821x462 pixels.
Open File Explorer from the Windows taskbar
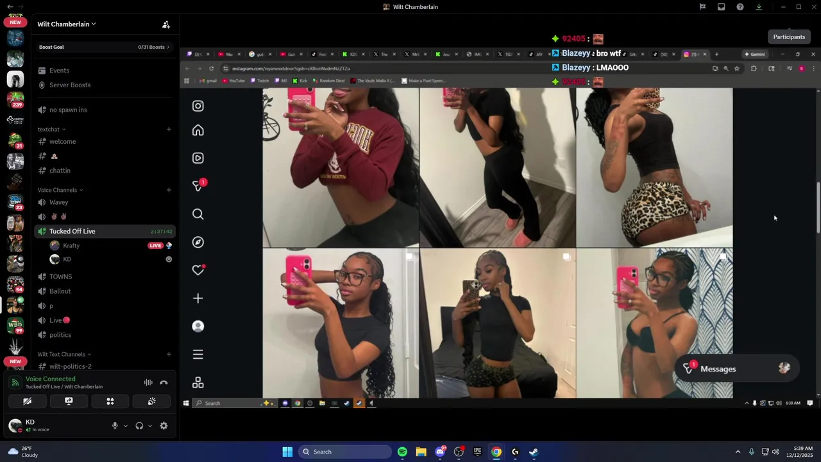pyautogui.click(x=421, y=452)
